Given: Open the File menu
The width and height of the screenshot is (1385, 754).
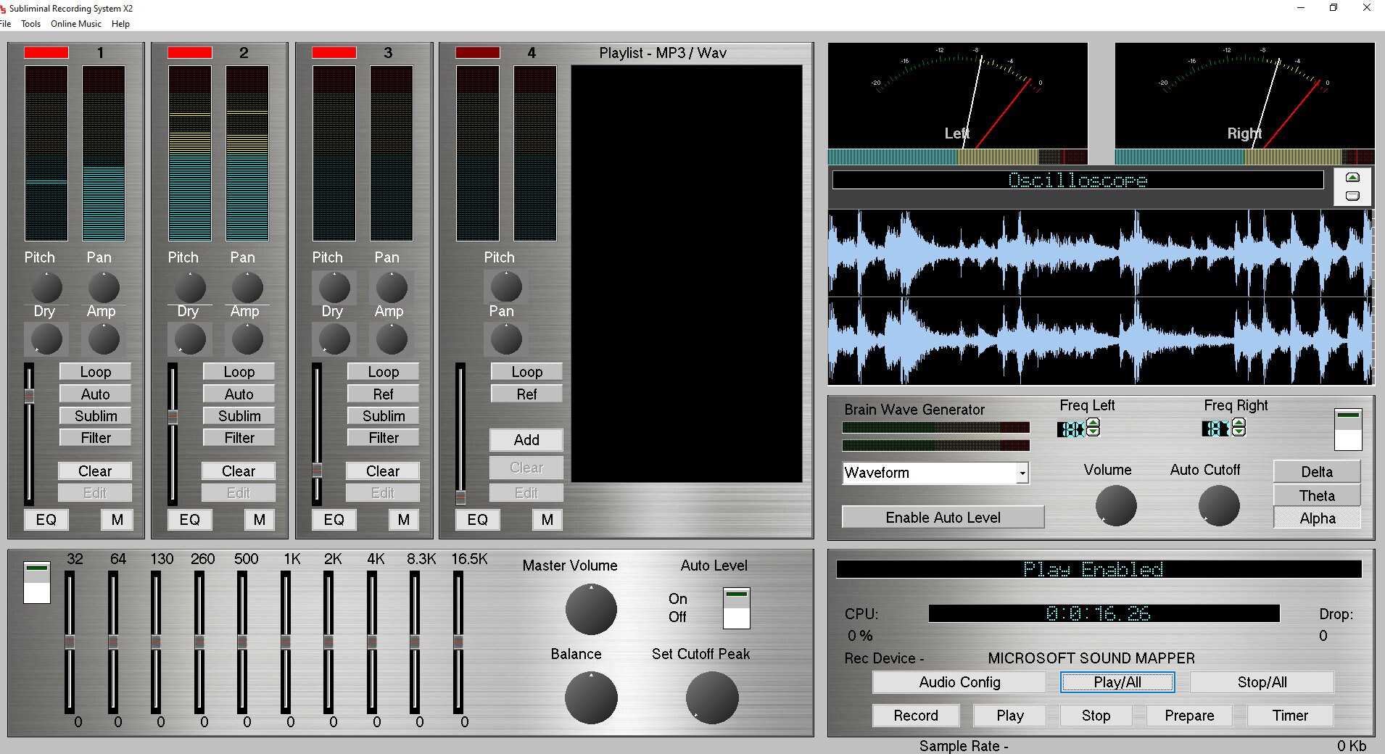Looking at the screenshot, I should point(6,24).
